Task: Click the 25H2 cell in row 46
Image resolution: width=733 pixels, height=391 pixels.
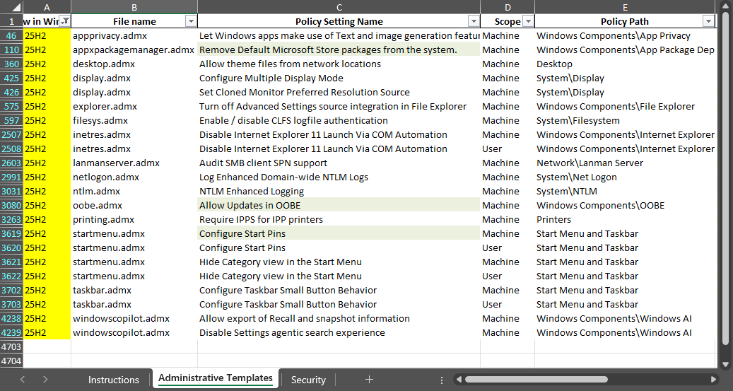Action: 47,35
